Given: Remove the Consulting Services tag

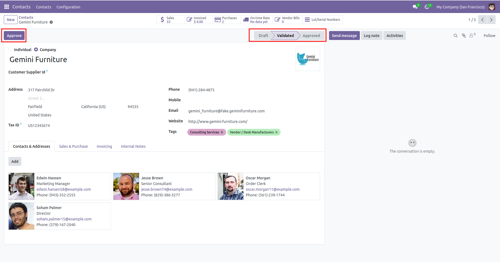Looking at the screenshot, I should [222, 132].
